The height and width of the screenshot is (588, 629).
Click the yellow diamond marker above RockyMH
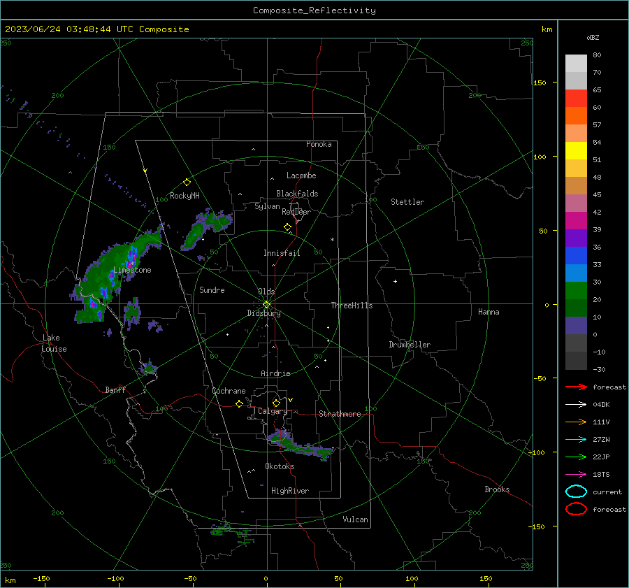(187, 182)
